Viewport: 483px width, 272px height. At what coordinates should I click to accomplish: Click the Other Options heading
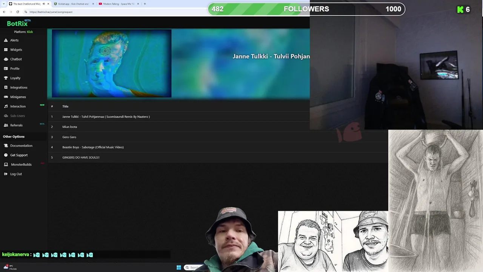[x=14, y=136]
